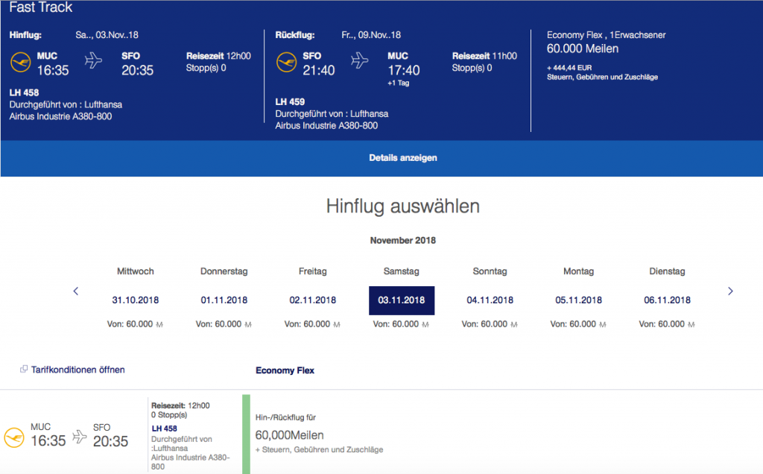763x474 pixels.
Task: Show next week with right arrow
Action: (730, 291)
